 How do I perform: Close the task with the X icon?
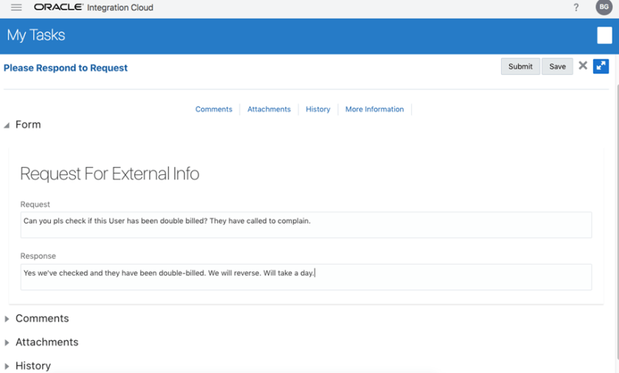pyautogui.click(x=583, y=65)
